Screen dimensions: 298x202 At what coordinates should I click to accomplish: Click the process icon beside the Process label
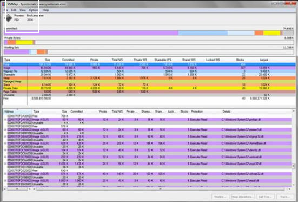[x=9, y=18]
